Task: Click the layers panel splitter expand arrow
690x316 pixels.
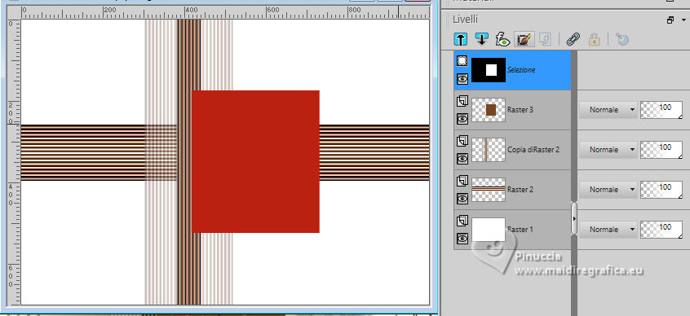Action: [574, 218]
